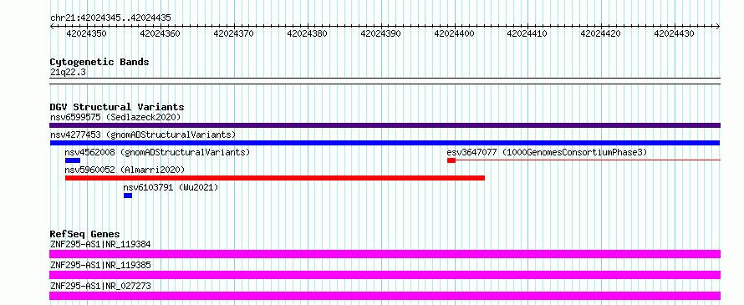
Task: Click the red esv3647077 variant block
Action: [x=451, y=160]
